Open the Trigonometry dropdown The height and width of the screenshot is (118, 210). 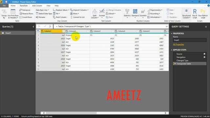click(155, 10)
